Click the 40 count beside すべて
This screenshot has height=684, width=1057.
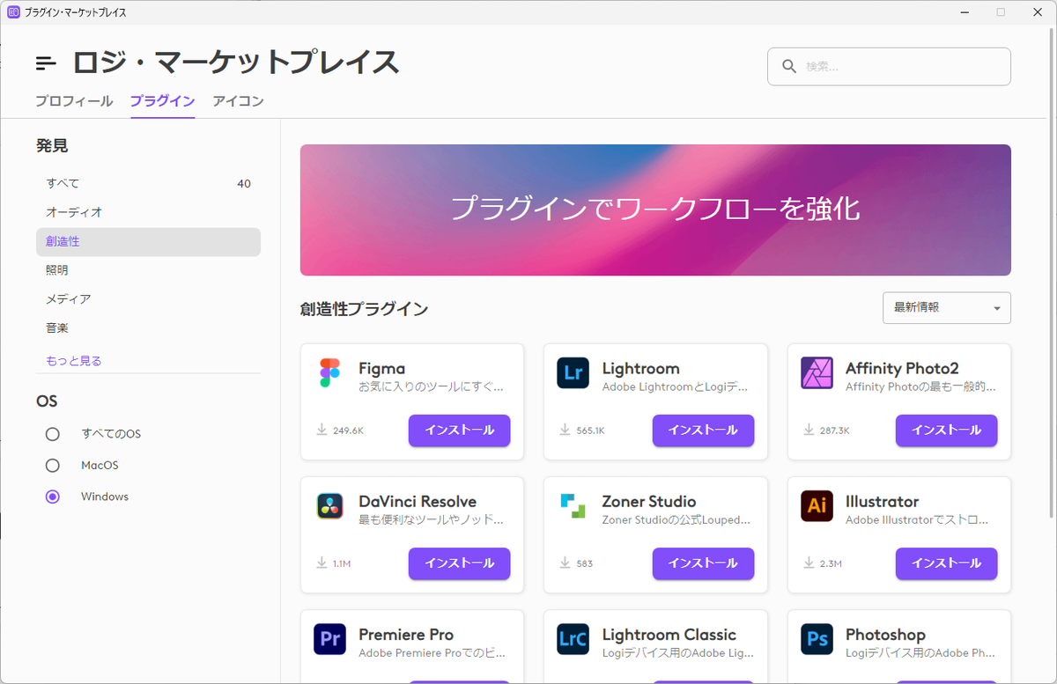coord(244,184)
